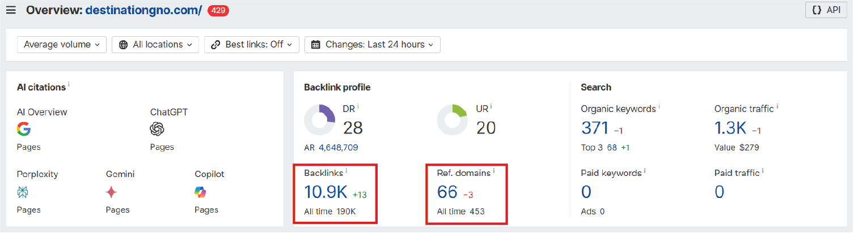Open the API button
The image size is (854, 233).
pyautogui.click(x=826, y=10)
